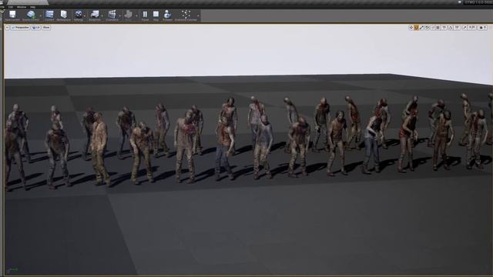Click the Blueprints toolbar icon
Image resolution: width=493 pixels, height=277 pixels.
tap(95, 15)
